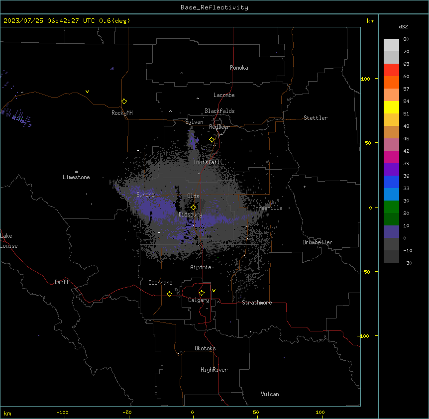
Task: Click the white 80 dBZ legend swatch
Action: coord(391,45)
